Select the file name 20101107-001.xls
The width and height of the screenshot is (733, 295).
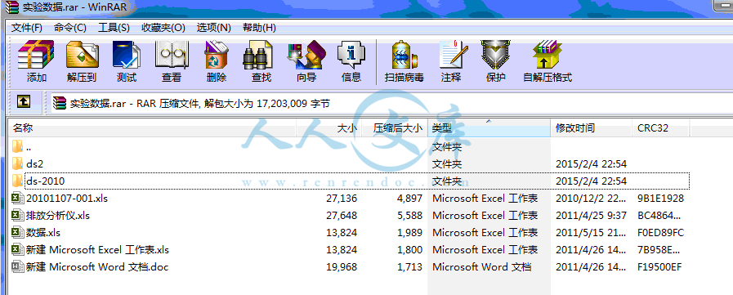click(67, 199)
